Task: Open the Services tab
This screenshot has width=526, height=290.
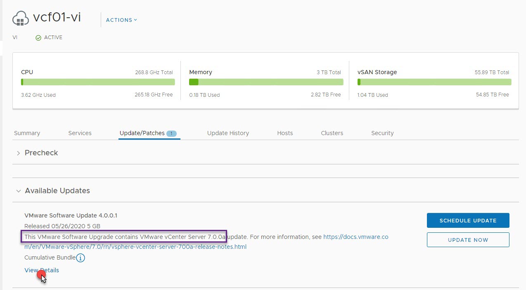Action: click(x=80, y=133)
